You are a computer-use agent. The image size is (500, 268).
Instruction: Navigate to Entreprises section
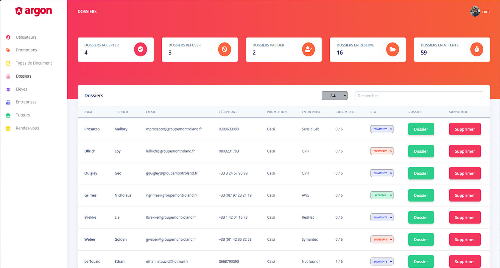coord(26,102)
